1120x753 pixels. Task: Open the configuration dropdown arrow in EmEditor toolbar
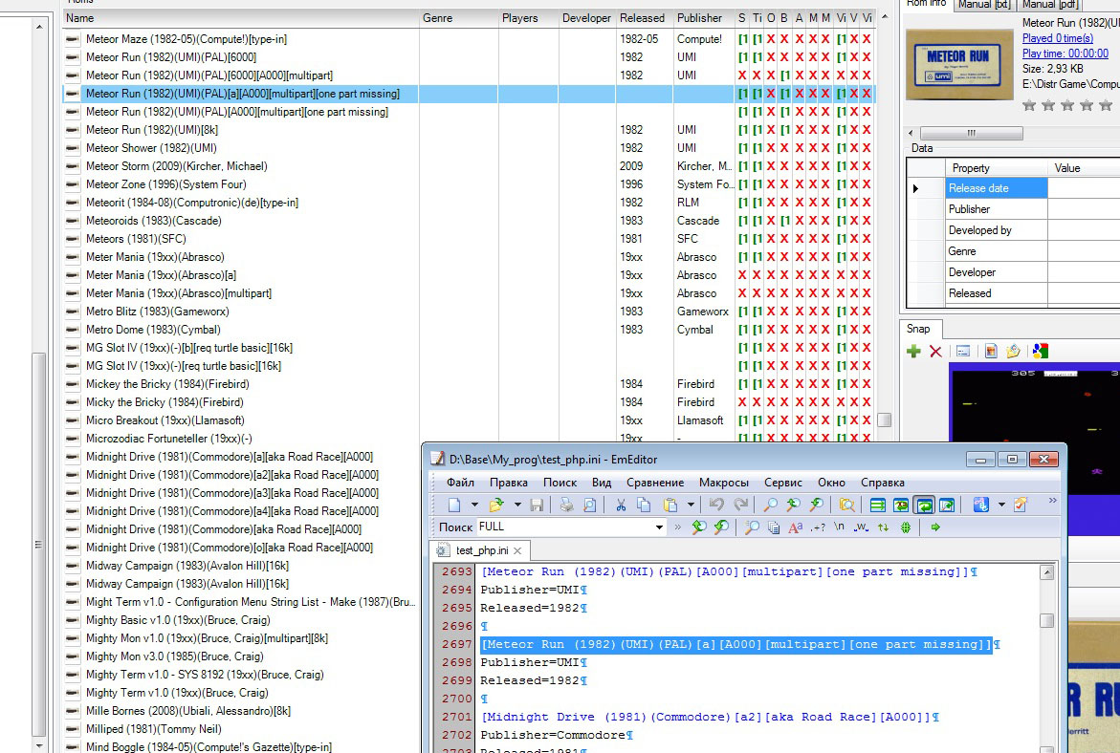(1001, 506)
